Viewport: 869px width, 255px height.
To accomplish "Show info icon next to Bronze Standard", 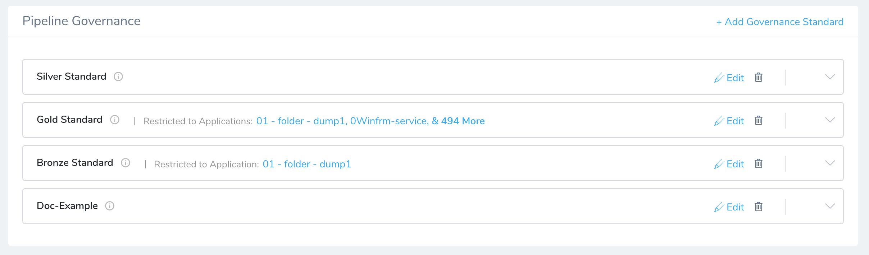I will (126, 163).
